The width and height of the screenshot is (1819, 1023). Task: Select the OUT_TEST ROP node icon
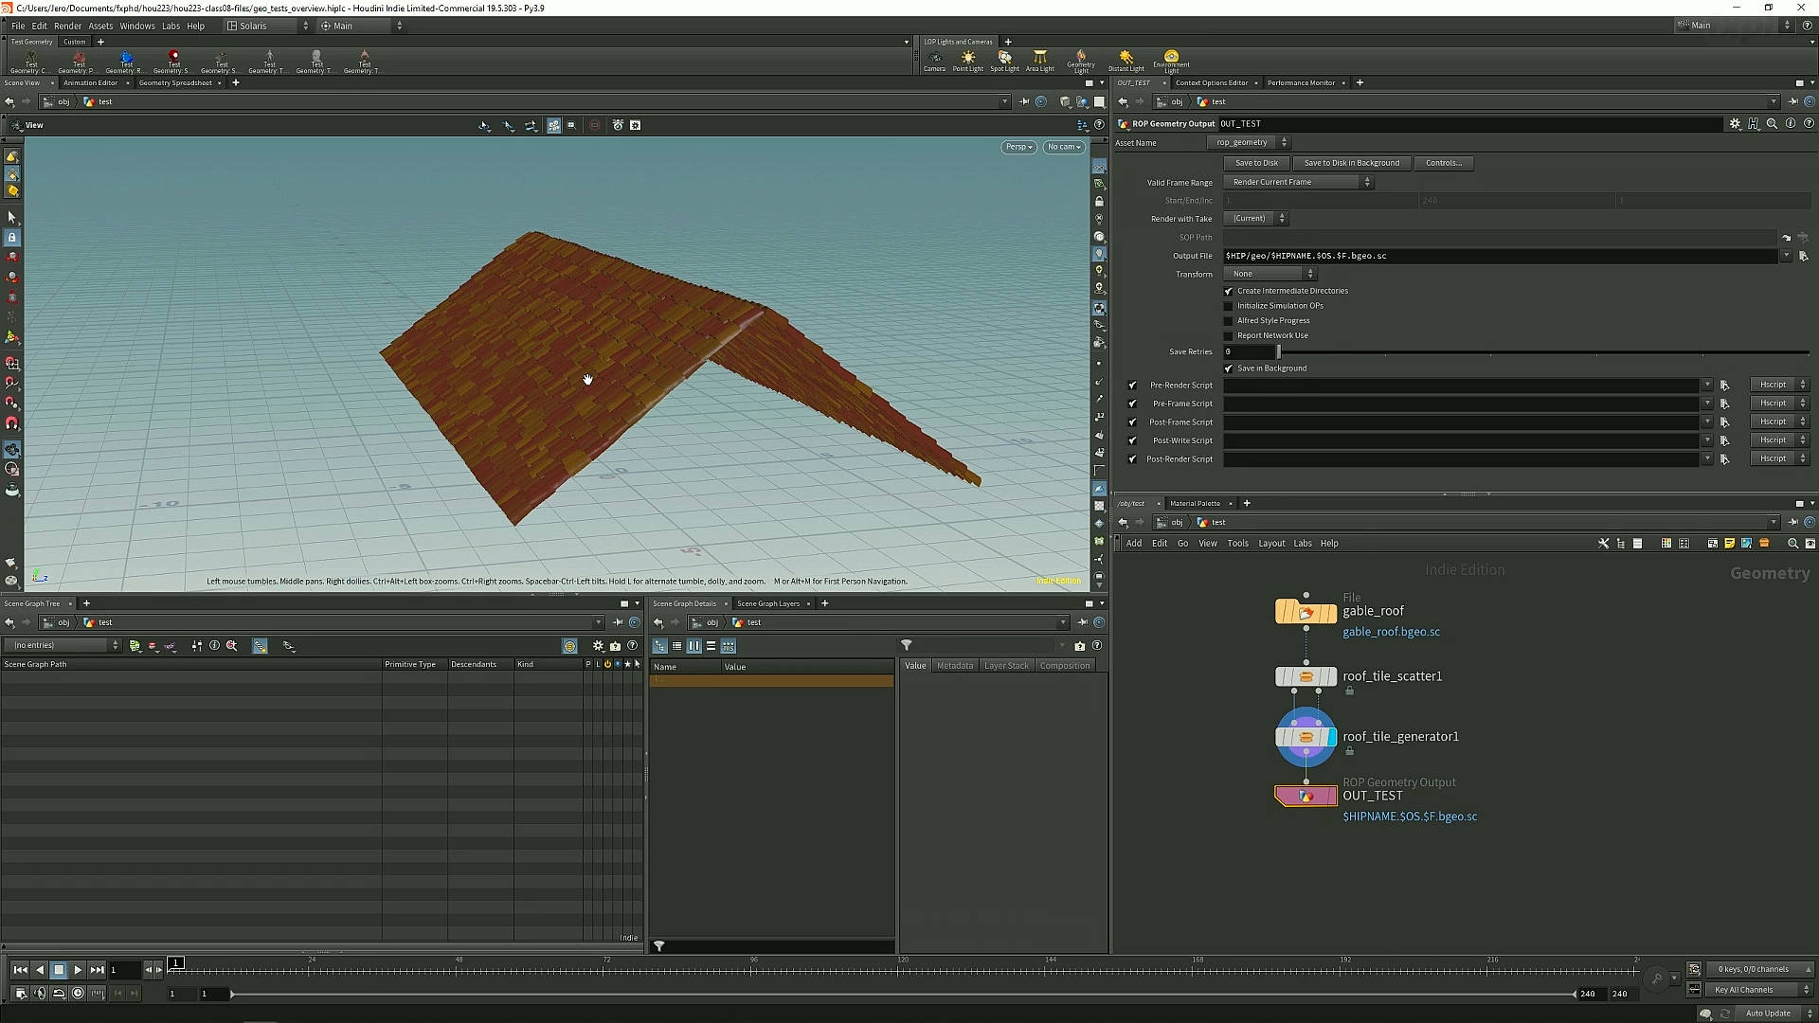[x=1306, y=797]
